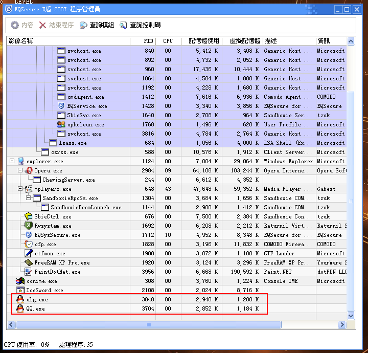Sort by the PID column header
Image resolution: width=368 pixels, height=353 pixels.
click(x=143, y=41)
